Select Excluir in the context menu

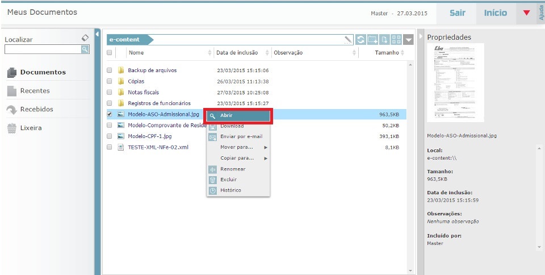[228, 180]
